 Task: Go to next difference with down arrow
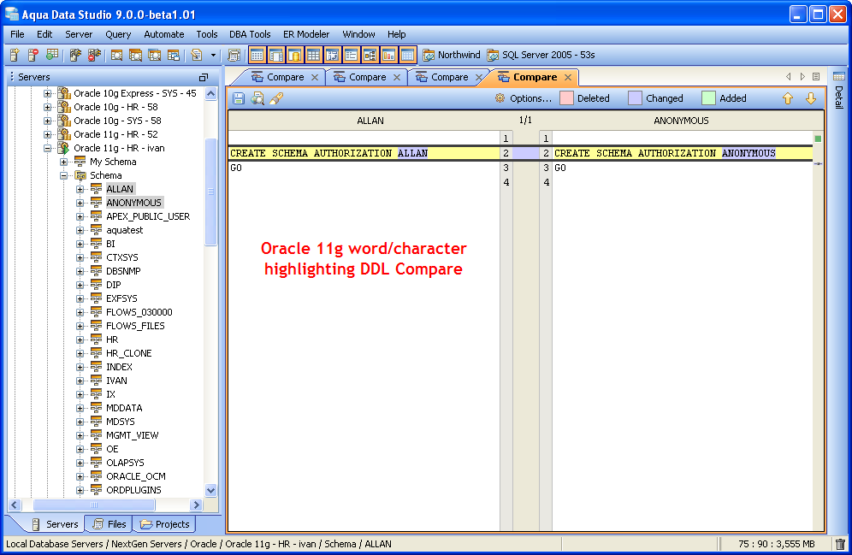[x=811, y=98]
